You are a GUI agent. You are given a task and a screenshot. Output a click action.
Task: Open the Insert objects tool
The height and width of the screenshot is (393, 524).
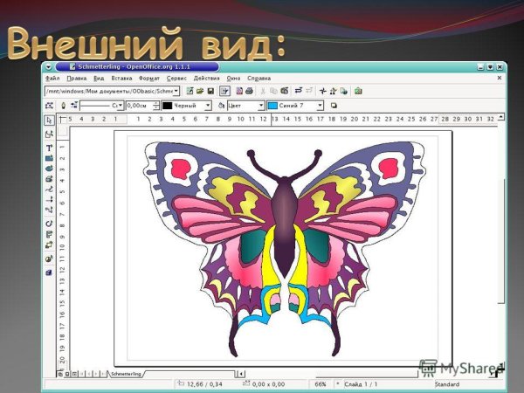point(49,259)
